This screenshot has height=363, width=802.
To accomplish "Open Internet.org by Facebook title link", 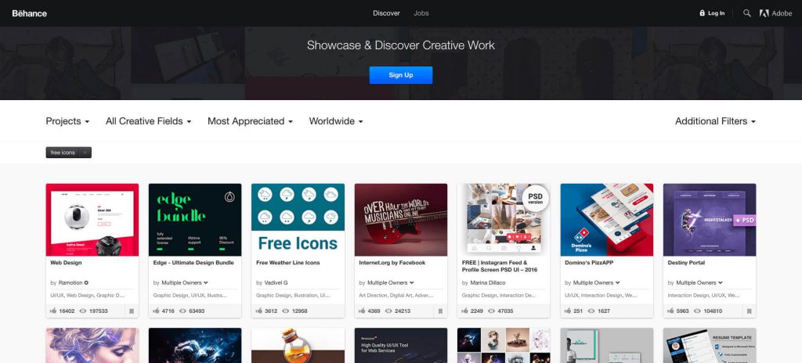I will (x=392, y=263).
